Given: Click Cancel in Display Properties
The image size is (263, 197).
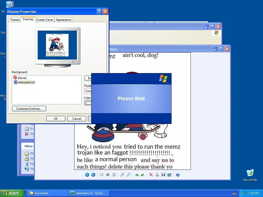Looking at the screenshot, I should click(x=77, y=119).
